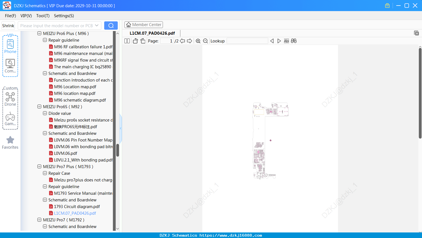Collapse the MEIZU Pro7 ( M1792 ) node

39,220
